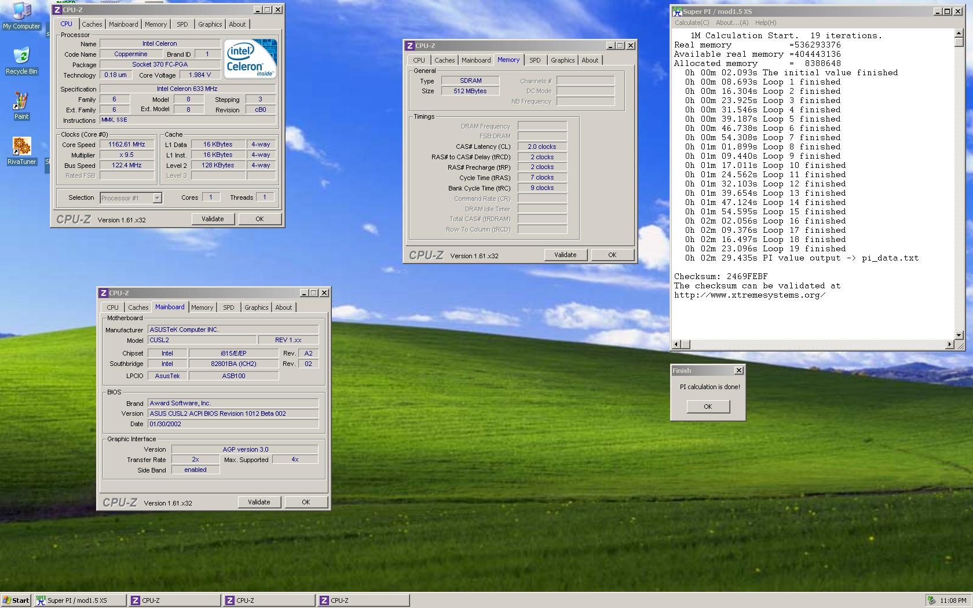Click CPU-Z title icon in Memory window
This screenshot has height=608, width=973.
(x=410, y=46)
